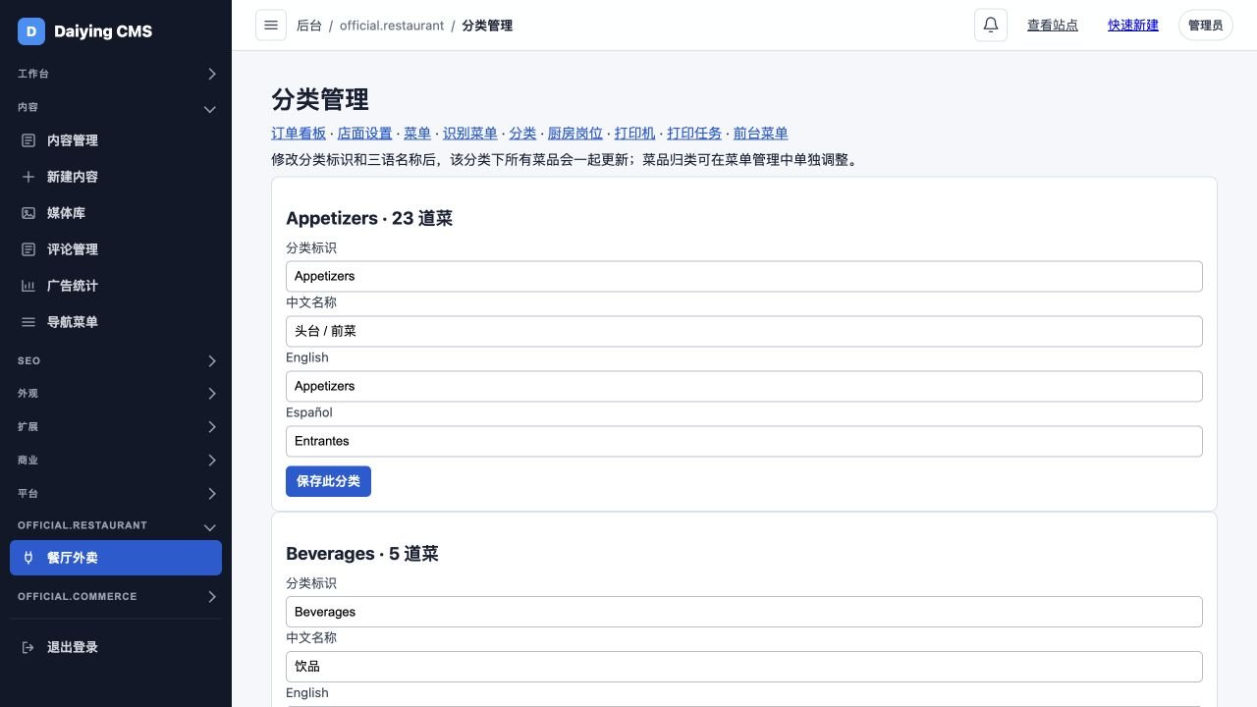This screenshot has width=1257, height=707.
Task: Click the 广告统计 bar chart icon
Action: coord(28,286)
